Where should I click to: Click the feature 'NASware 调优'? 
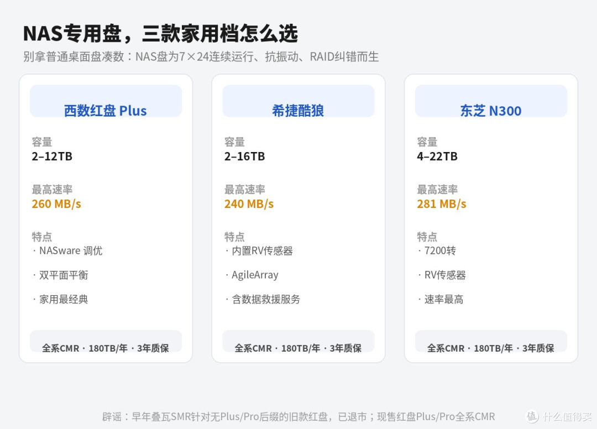click(x=71, y=251)
